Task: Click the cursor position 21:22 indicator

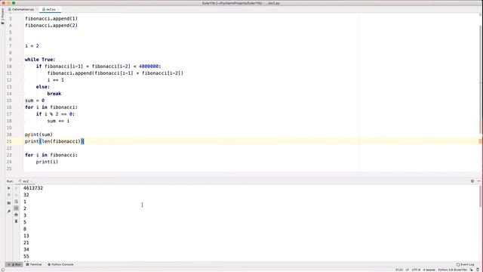Action: point(399,270)
